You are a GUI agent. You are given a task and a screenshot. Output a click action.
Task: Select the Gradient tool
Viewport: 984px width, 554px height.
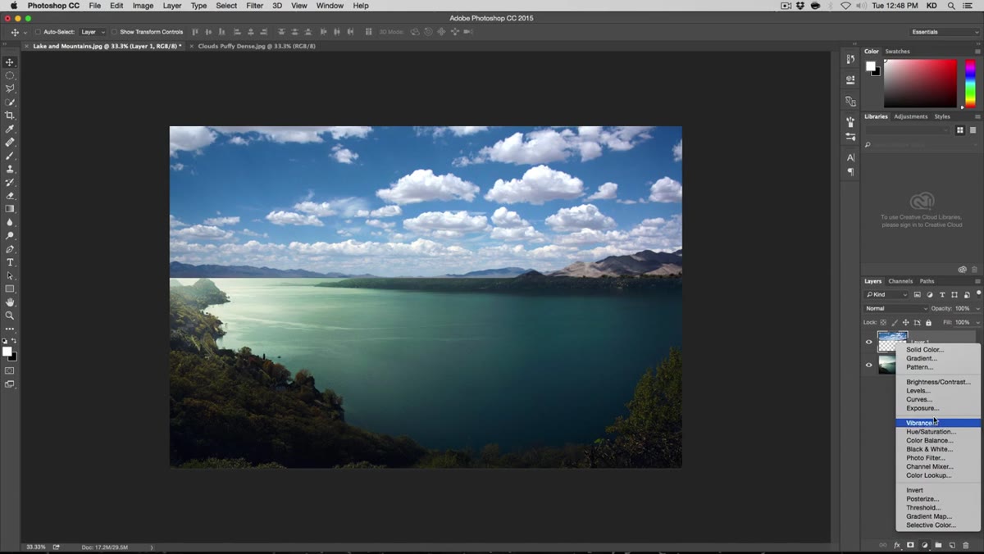click(10, 209)
